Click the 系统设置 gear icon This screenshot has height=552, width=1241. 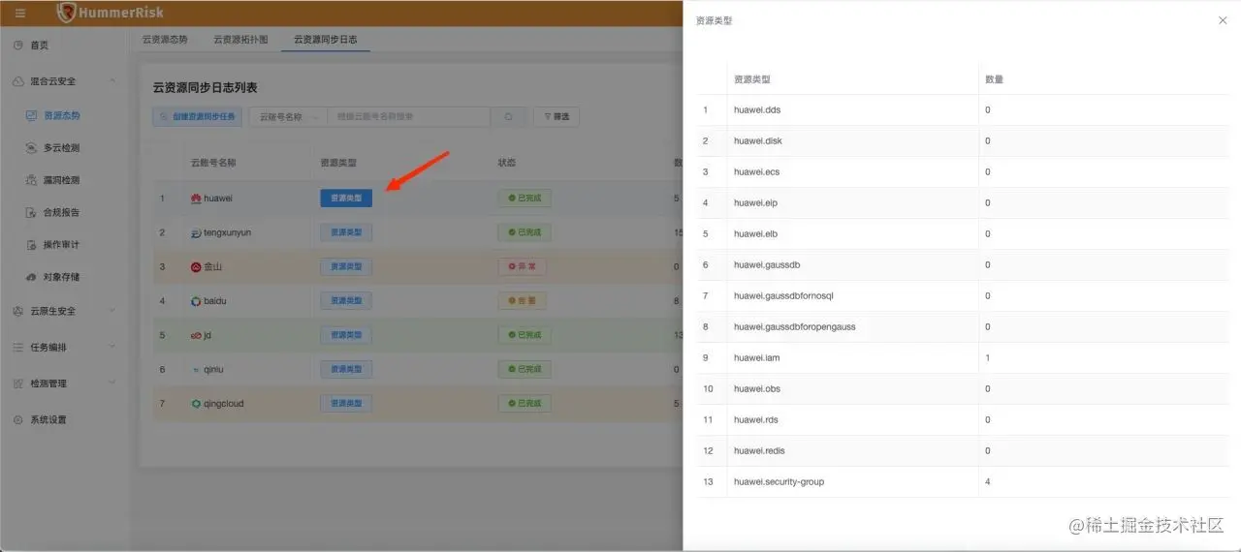click(x=18, y=419)
